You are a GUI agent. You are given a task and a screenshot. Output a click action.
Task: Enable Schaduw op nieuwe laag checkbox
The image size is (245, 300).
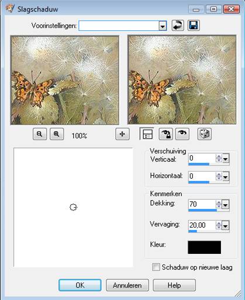click(156, 267)
